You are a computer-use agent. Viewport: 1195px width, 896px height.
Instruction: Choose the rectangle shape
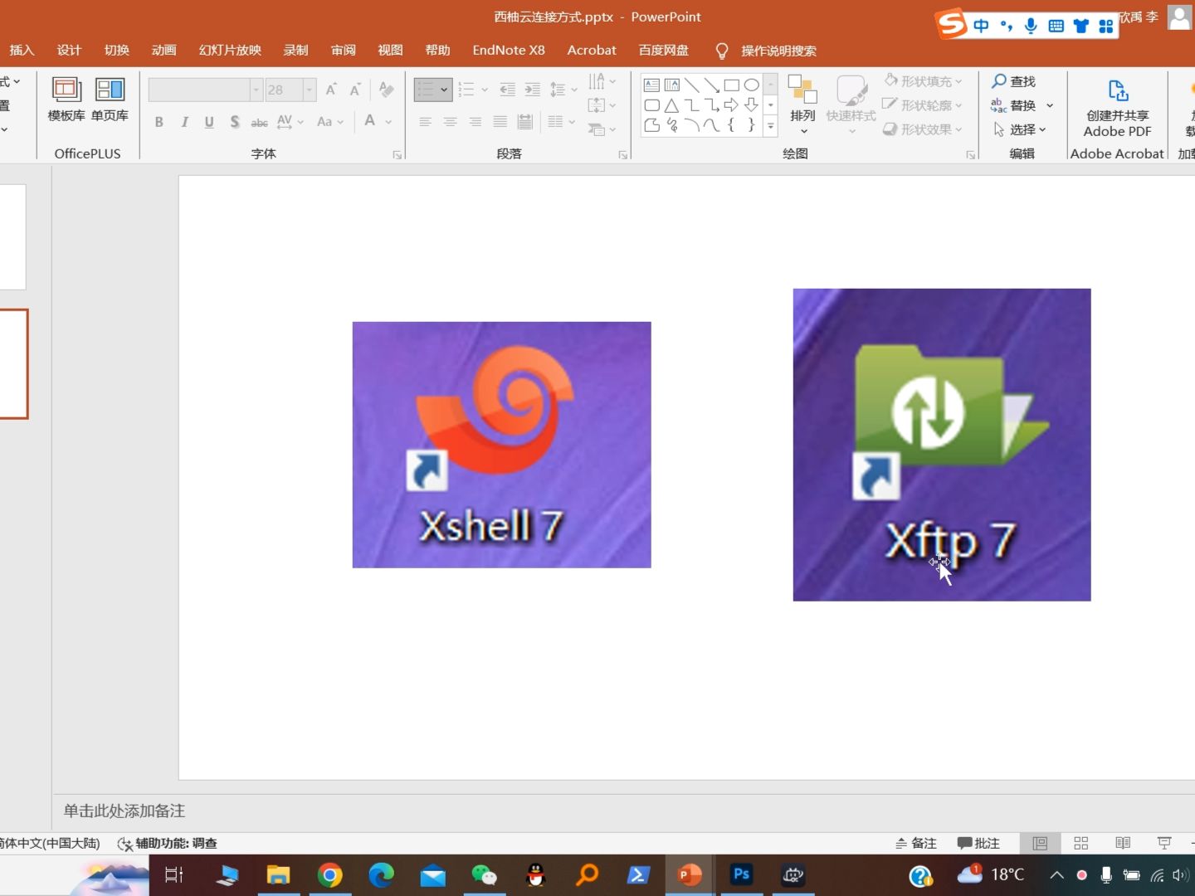731,85
